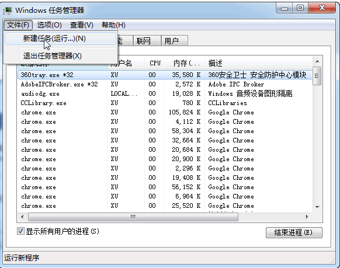Click the 35,580 K memory value

tap(186, 75)
